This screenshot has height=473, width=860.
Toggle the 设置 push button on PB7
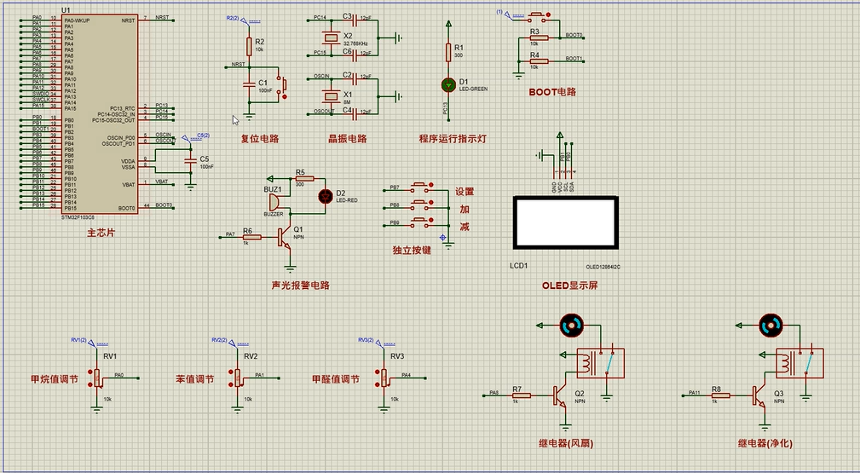pos(421,187)
